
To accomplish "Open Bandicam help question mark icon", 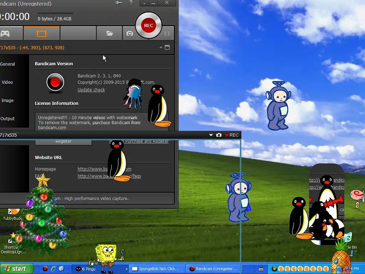I will coord(131,3).
